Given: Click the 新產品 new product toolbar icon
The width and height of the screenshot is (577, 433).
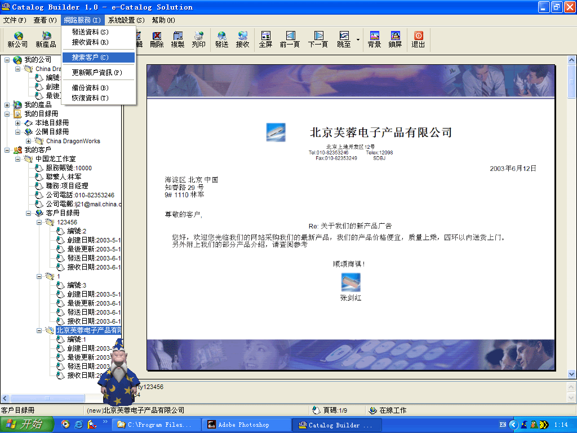Looking at the screenshot, I should coord(46,39).
